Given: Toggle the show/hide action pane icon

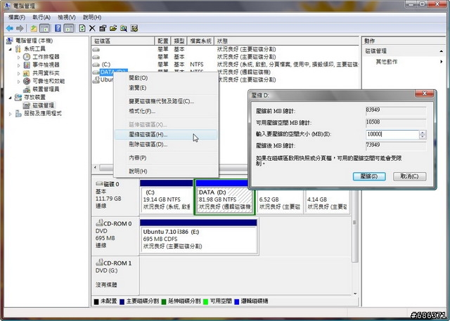Looking at the screenshot, I should pyautogui.click(x=69, y=28).
